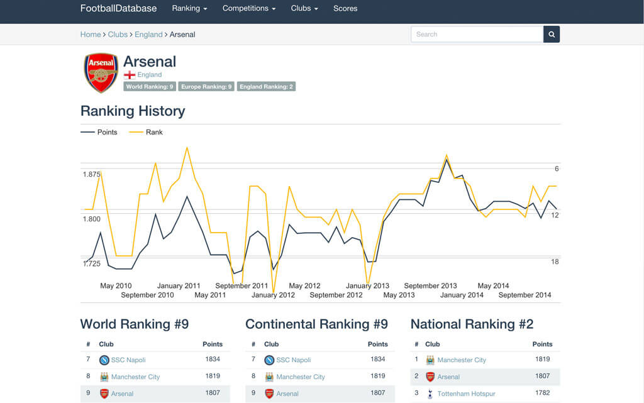Click the World Ranking #9 heading
This screenshot has height=403, width=644.
pyautogui.click(x=135, y=324)
